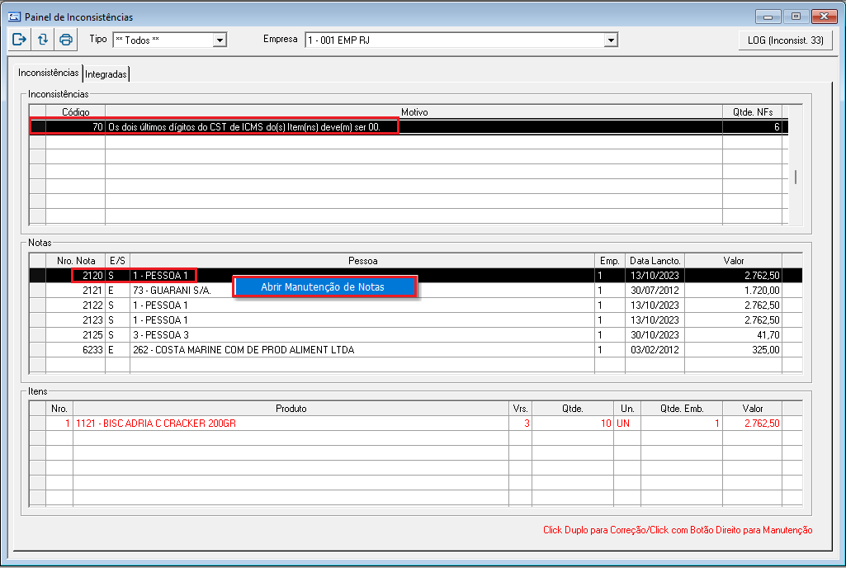Click the Qtde. Emb. column header
The width and height of the screenshot is (846, 568).
click(682, 409)
